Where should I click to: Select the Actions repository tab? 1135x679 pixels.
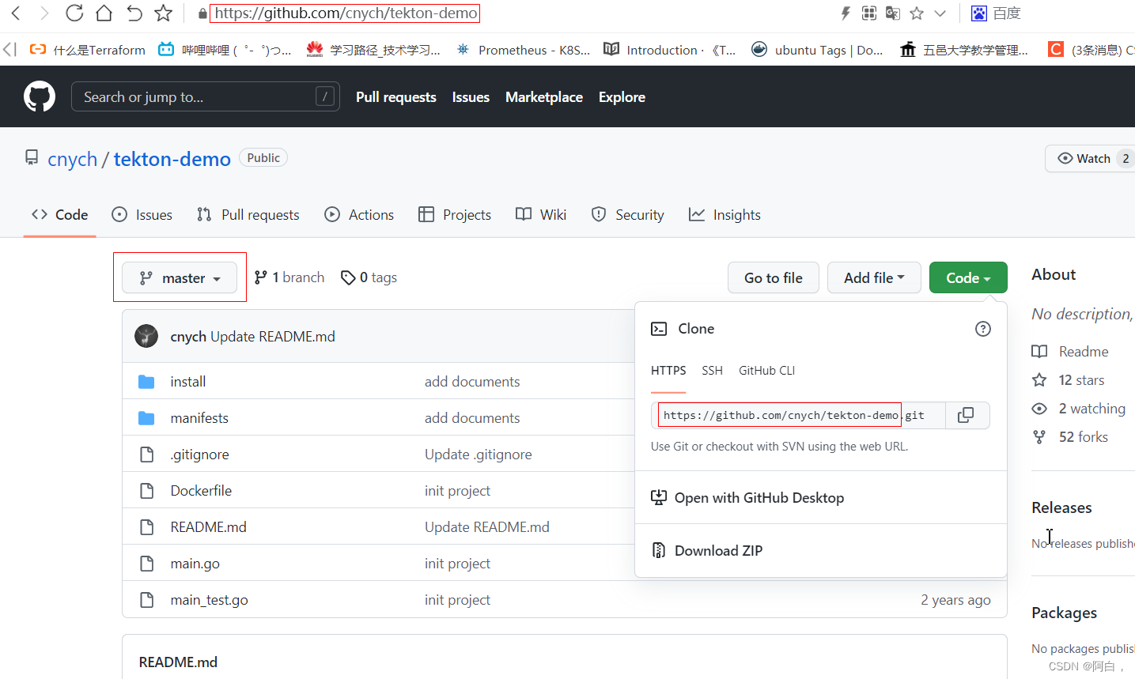(x=359, y=215)
